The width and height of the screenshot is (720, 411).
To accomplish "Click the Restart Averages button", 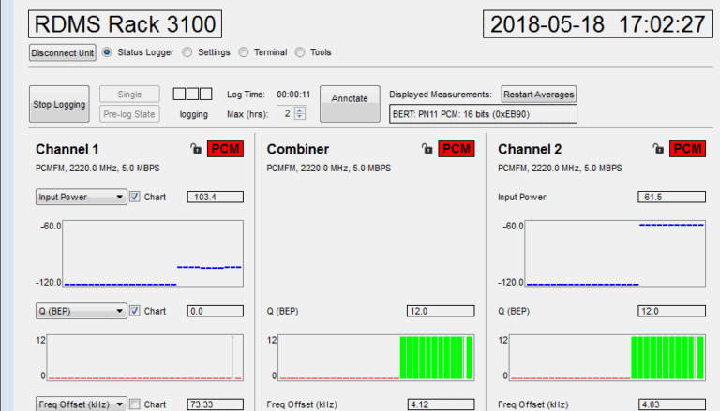I will pos(539,94).
